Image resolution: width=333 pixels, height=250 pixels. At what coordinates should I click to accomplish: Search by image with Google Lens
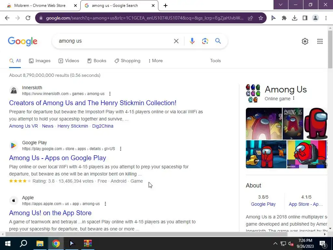point(205,41)
